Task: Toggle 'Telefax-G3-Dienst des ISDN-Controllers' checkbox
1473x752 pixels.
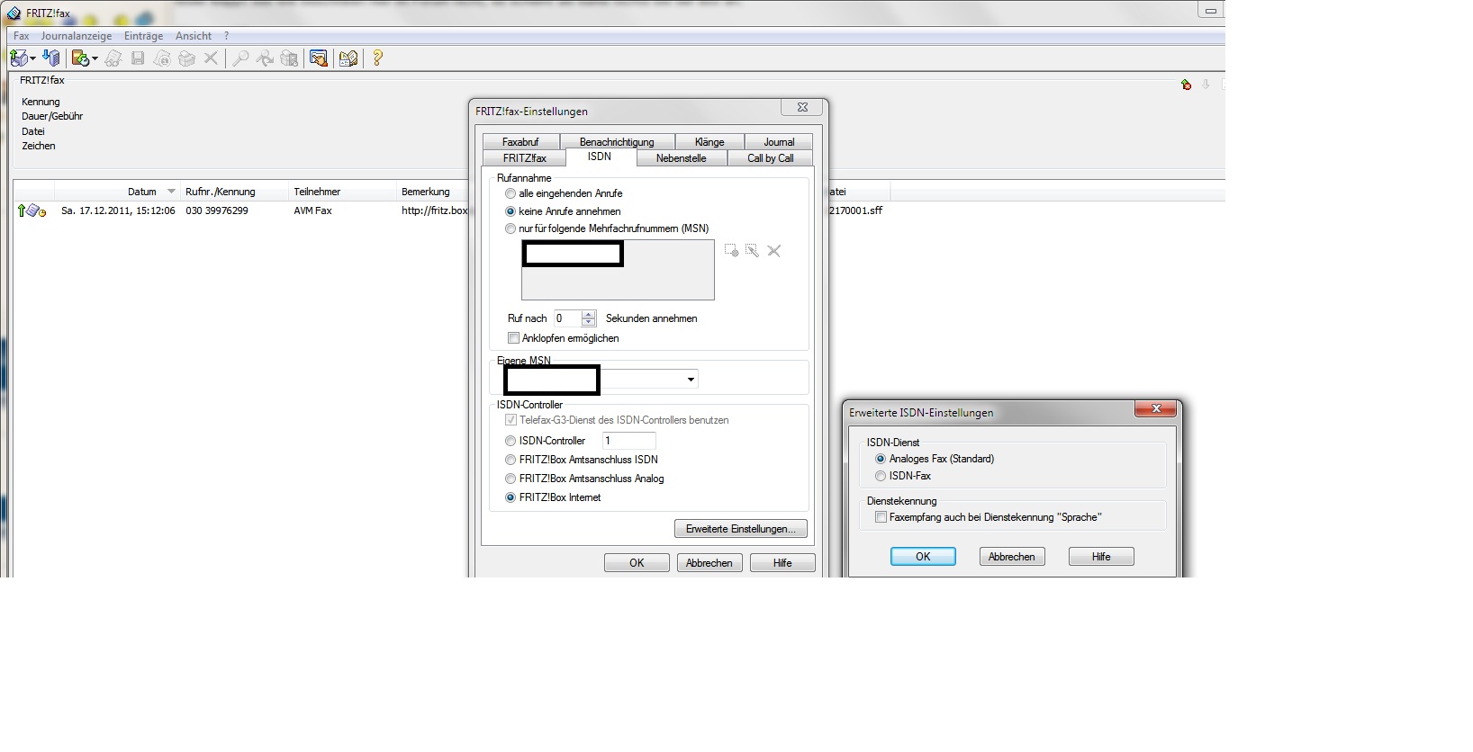Action: pos(511,420)
